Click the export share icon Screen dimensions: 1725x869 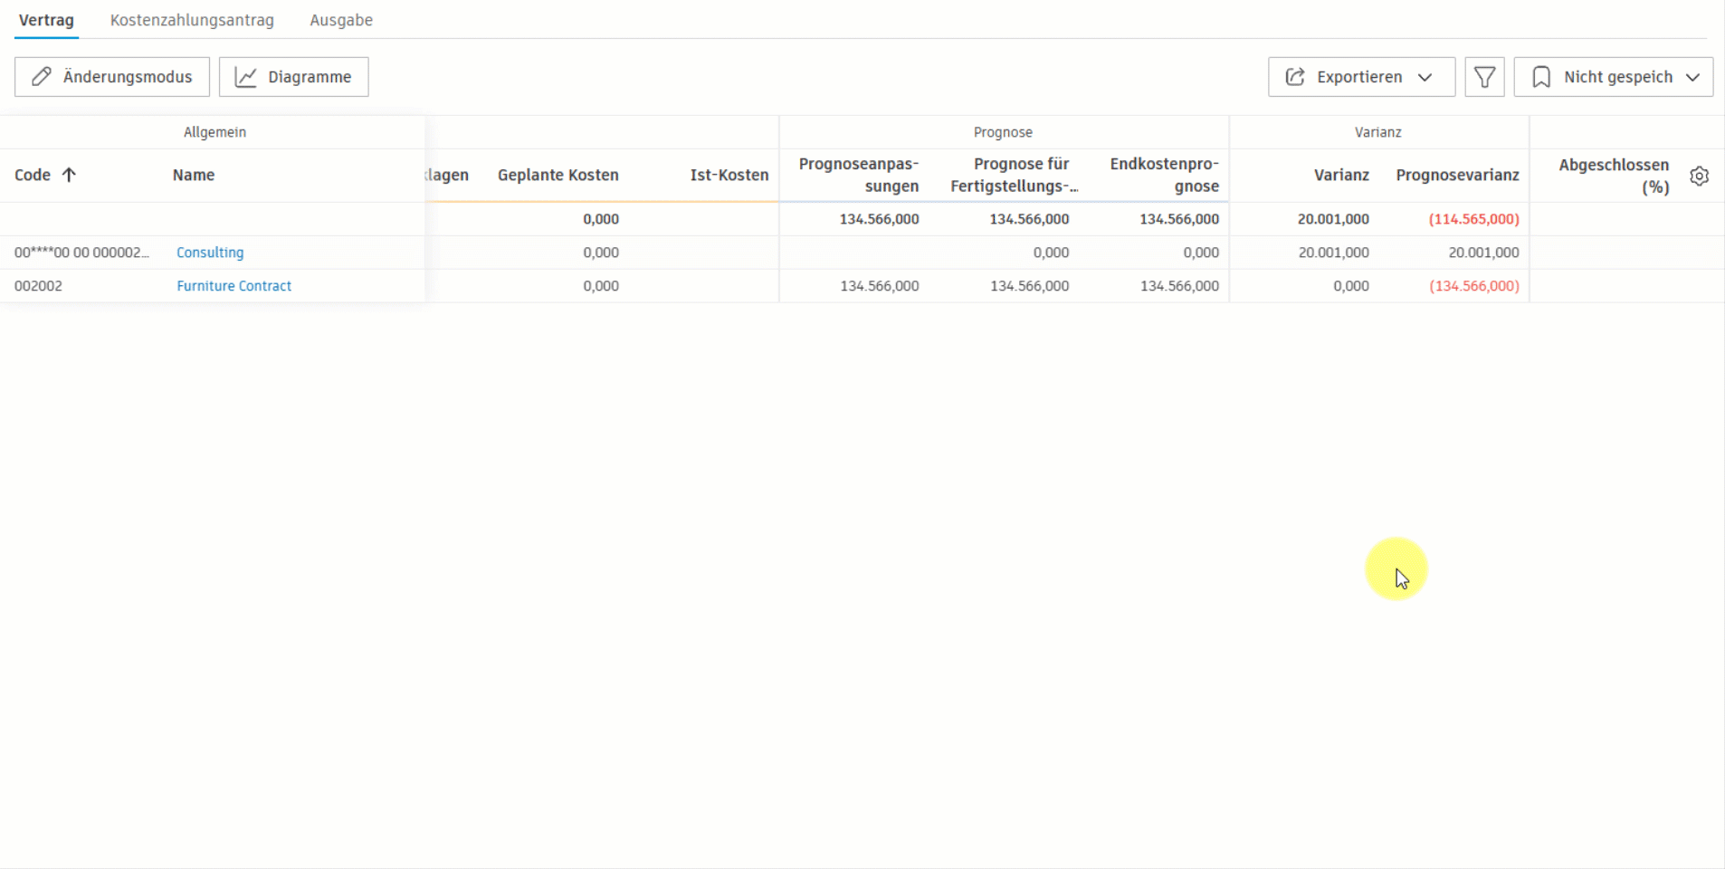[x=1295, y=77]
